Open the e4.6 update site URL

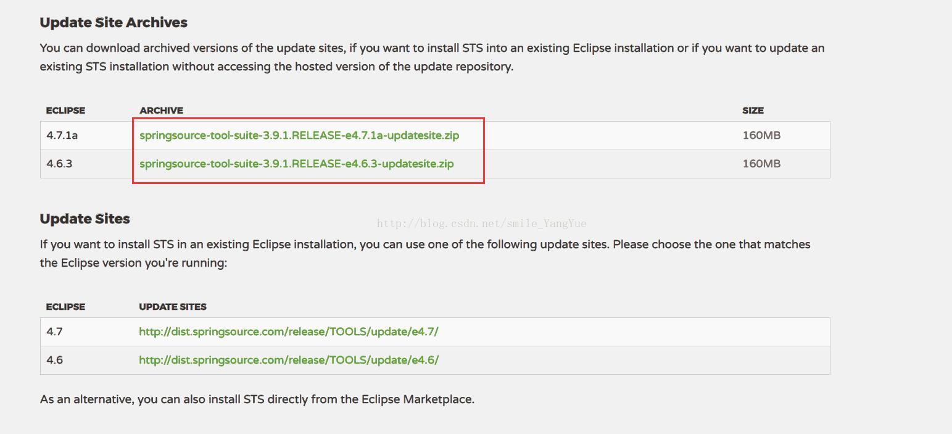pyautogui.click(x=289, y=360)
